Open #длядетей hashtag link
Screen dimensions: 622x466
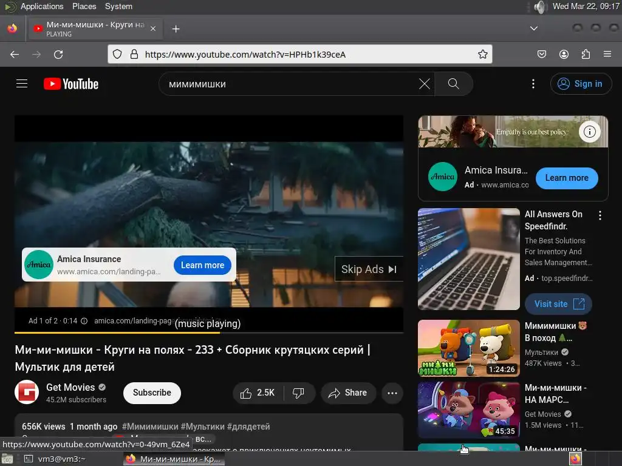[x=248, y=427]
